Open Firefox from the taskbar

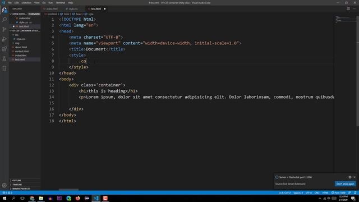77,198
